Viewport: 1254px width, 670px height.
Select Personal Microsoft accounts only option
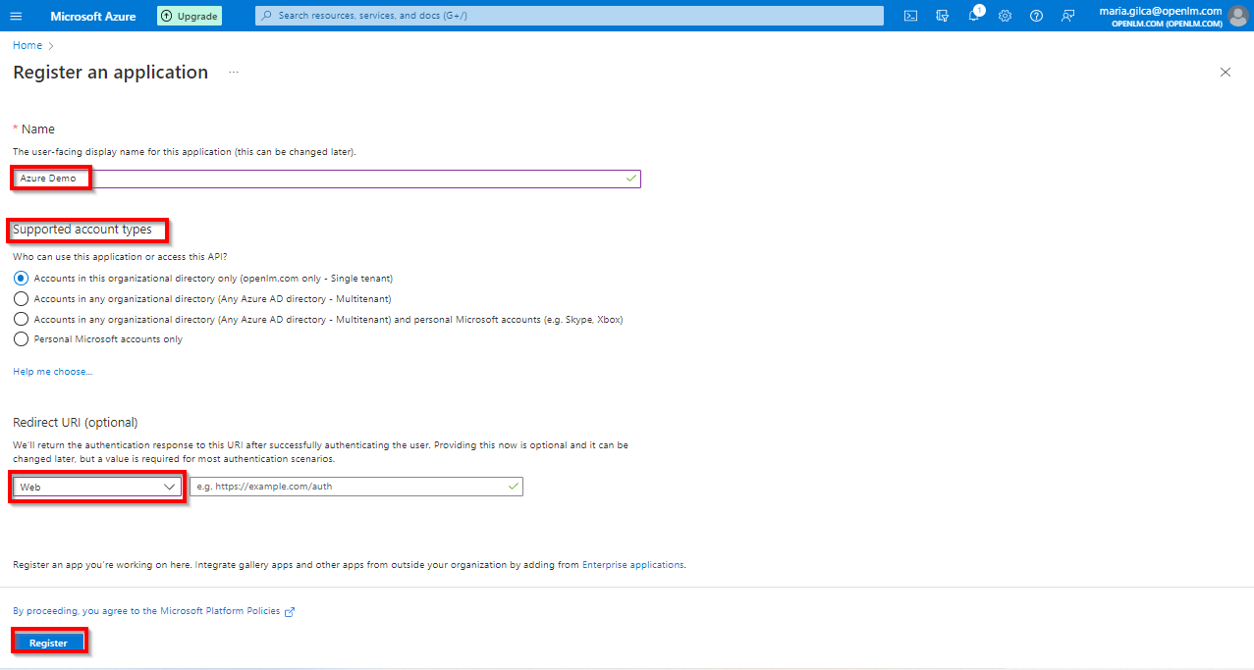[22, 339]
